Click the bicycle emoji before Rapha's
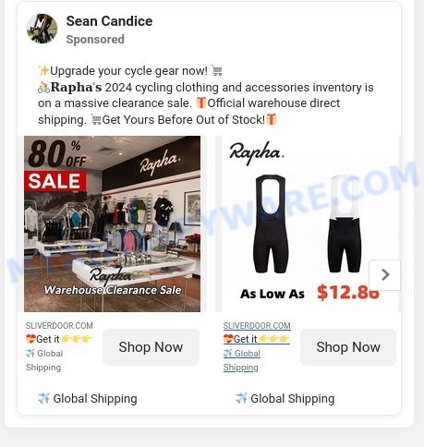The width and height of the screenshot is (424, 447). pos(43,88)
